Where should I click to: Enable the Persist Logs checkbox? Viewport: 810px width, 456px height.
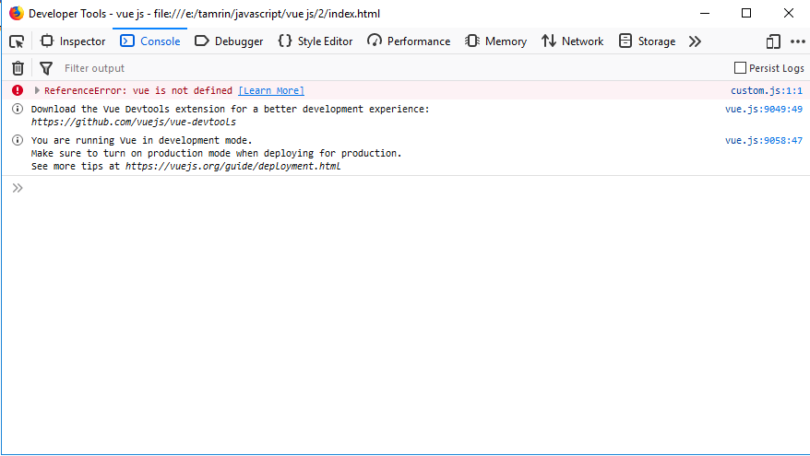[x=740, y=68]
